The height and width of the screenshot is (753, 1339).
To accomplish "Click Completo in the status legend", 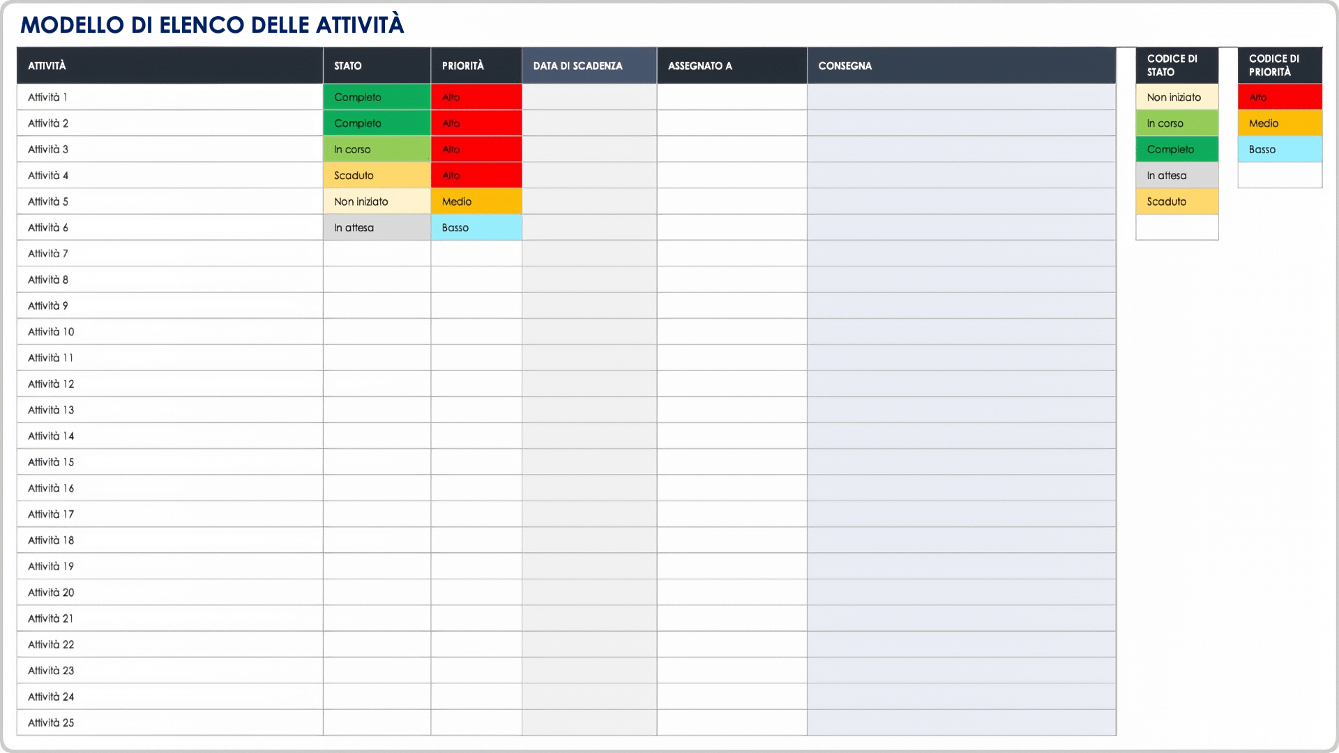I will click(1177, 149).
